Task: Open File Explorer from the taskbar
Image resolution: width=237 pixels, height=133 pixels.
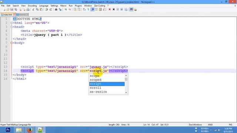Action: (x=19, y=130)
